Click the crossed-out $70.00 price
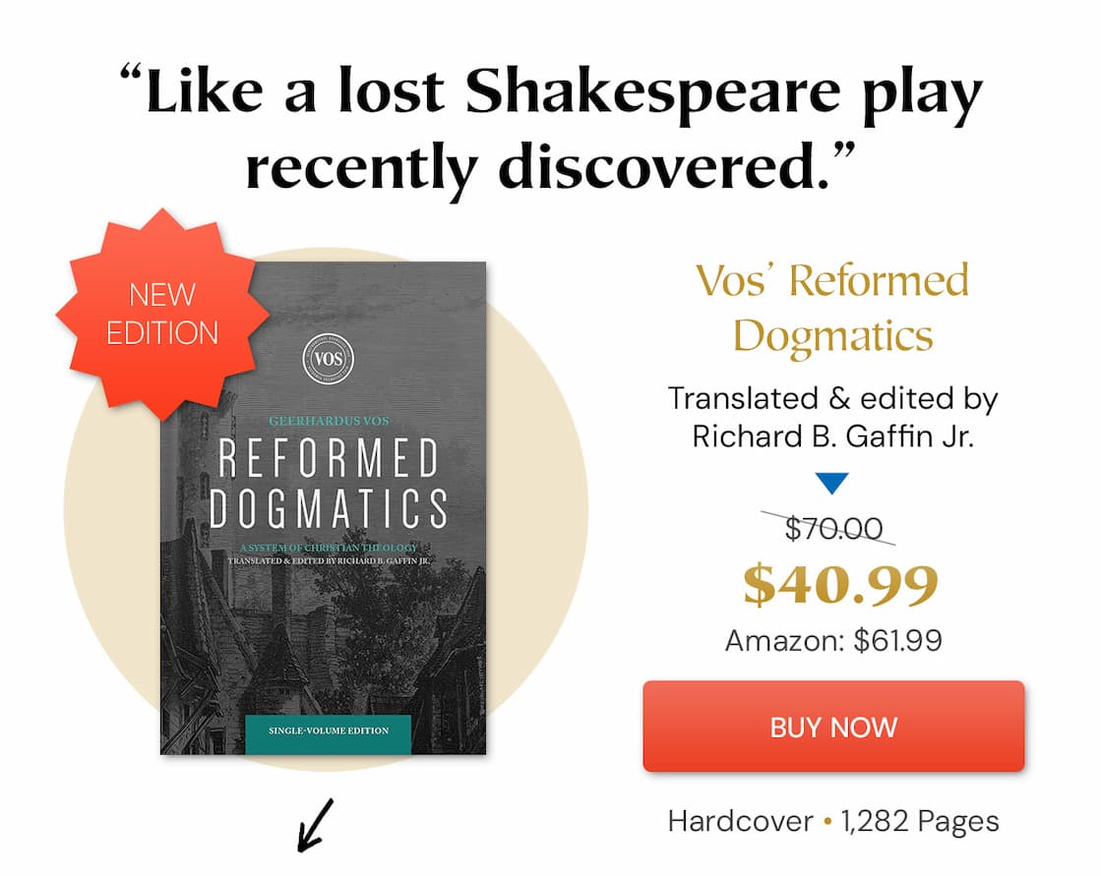 point(833,528)
